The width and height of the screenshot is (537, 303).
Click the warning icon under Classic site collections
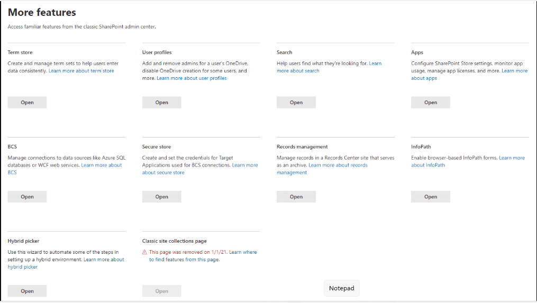tap(145, 252)
